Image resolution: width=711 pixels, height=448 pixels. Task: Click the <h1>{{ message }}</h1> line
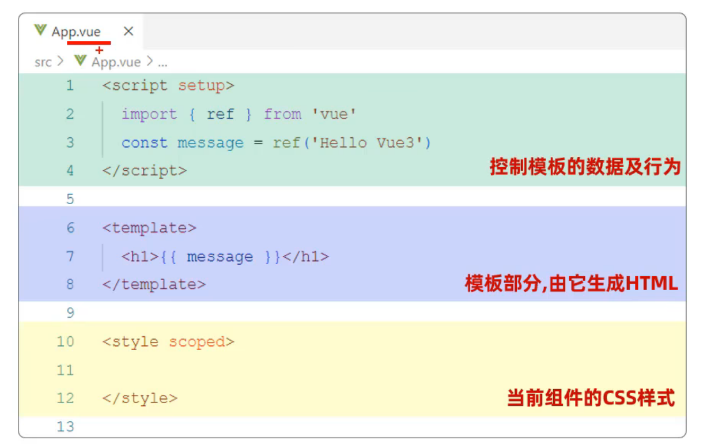pos(225,257)
